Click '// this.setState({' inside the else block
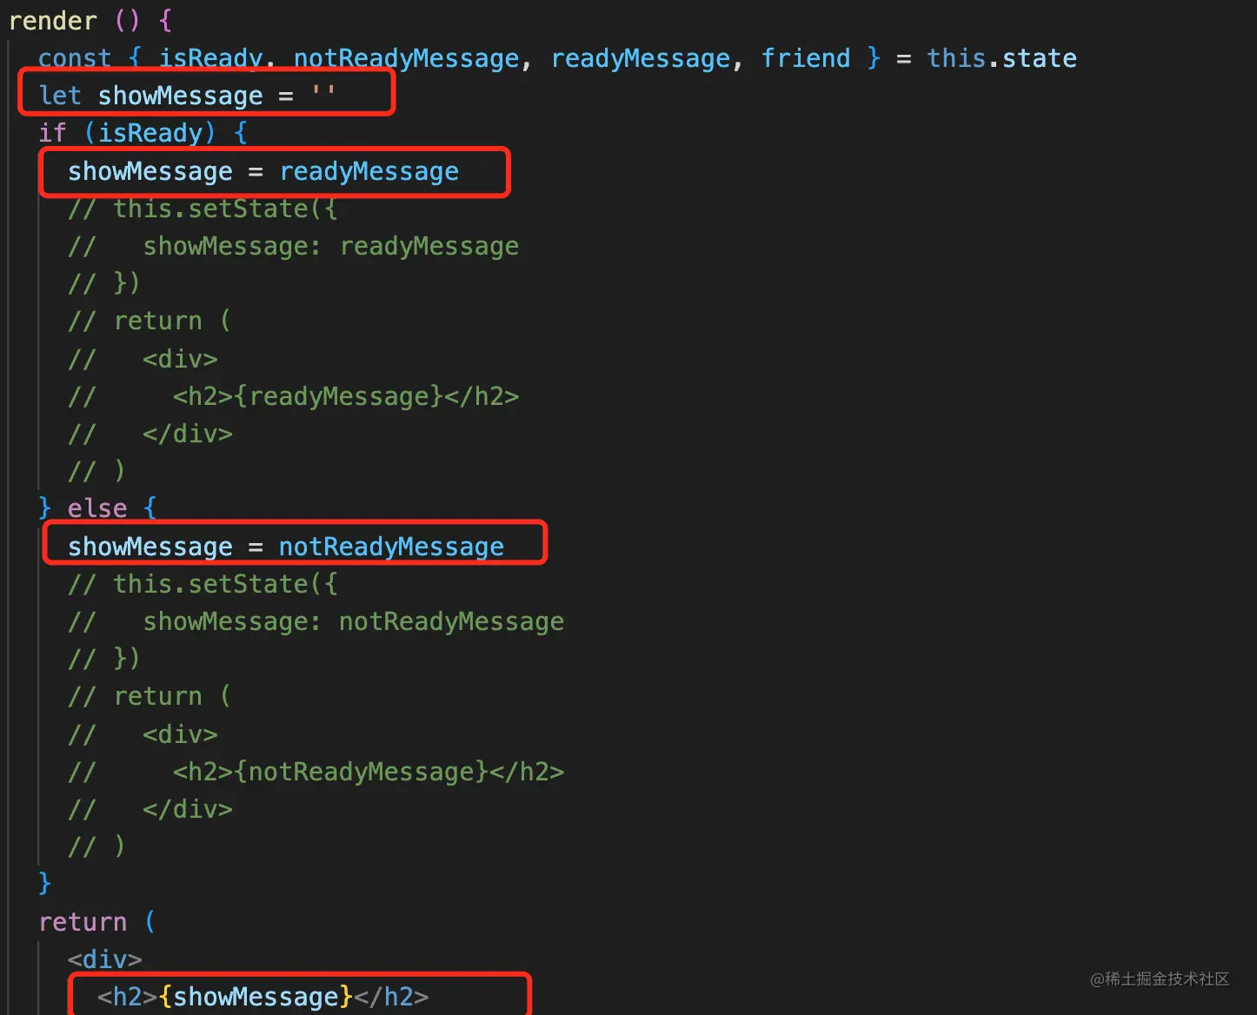 [x=203, y=584]
